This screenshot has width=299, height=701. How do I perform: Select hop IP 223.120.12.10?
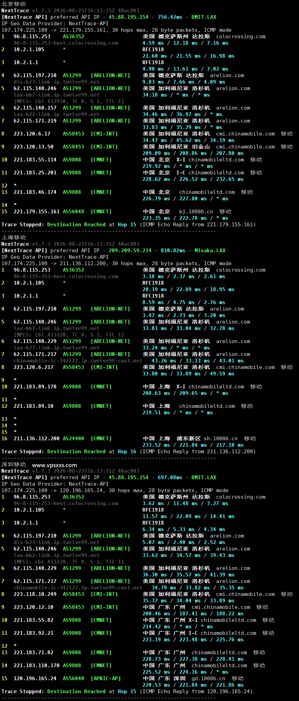click(33, 607)
